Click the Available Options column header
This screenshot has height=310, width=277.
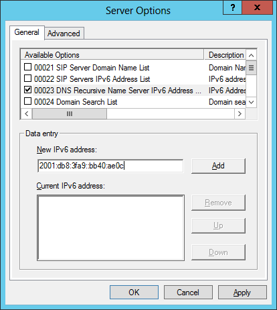112,55
